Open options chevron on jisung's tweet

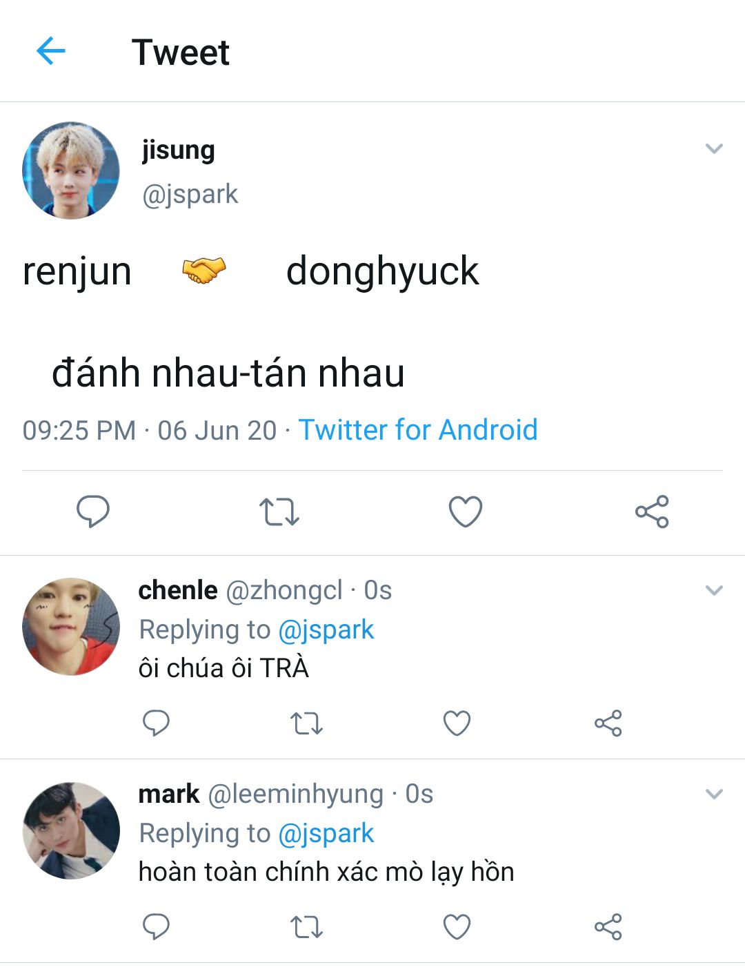click(x=714, y=148)
